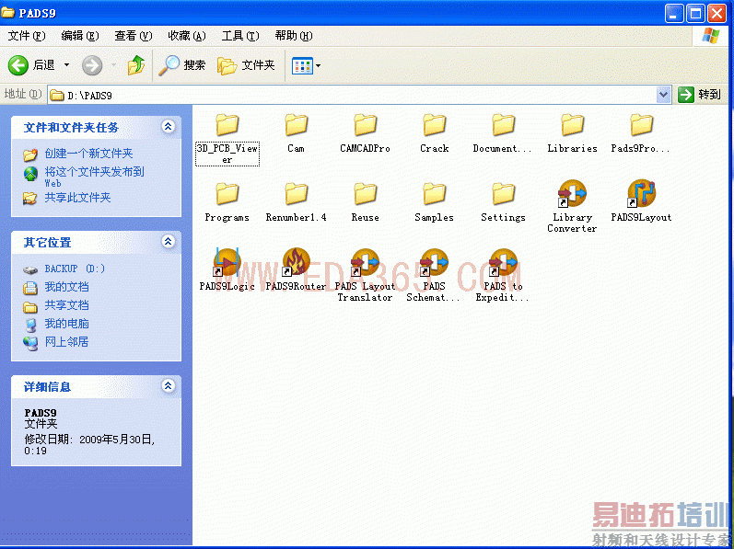
Task: Select the Crack folder
Action: tap(435, 133)
